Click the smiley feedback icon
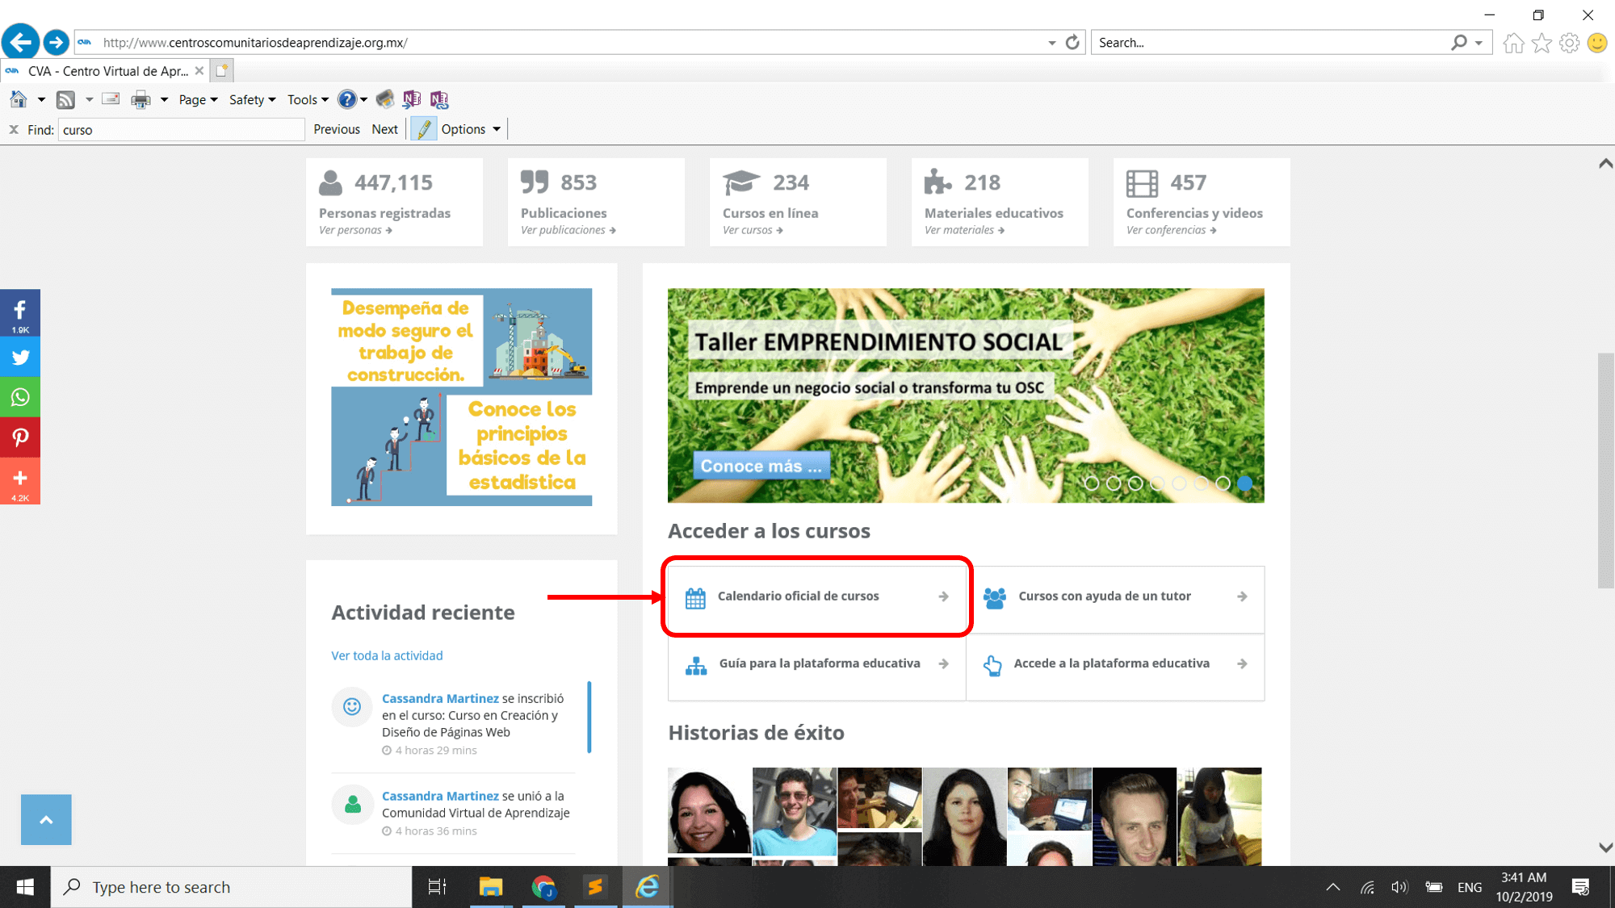1615x908 pixels. (1597, 43)
